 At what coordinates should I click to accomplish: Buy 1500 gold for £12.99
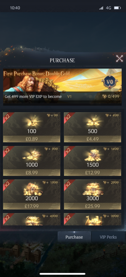(x=92, y=173)
